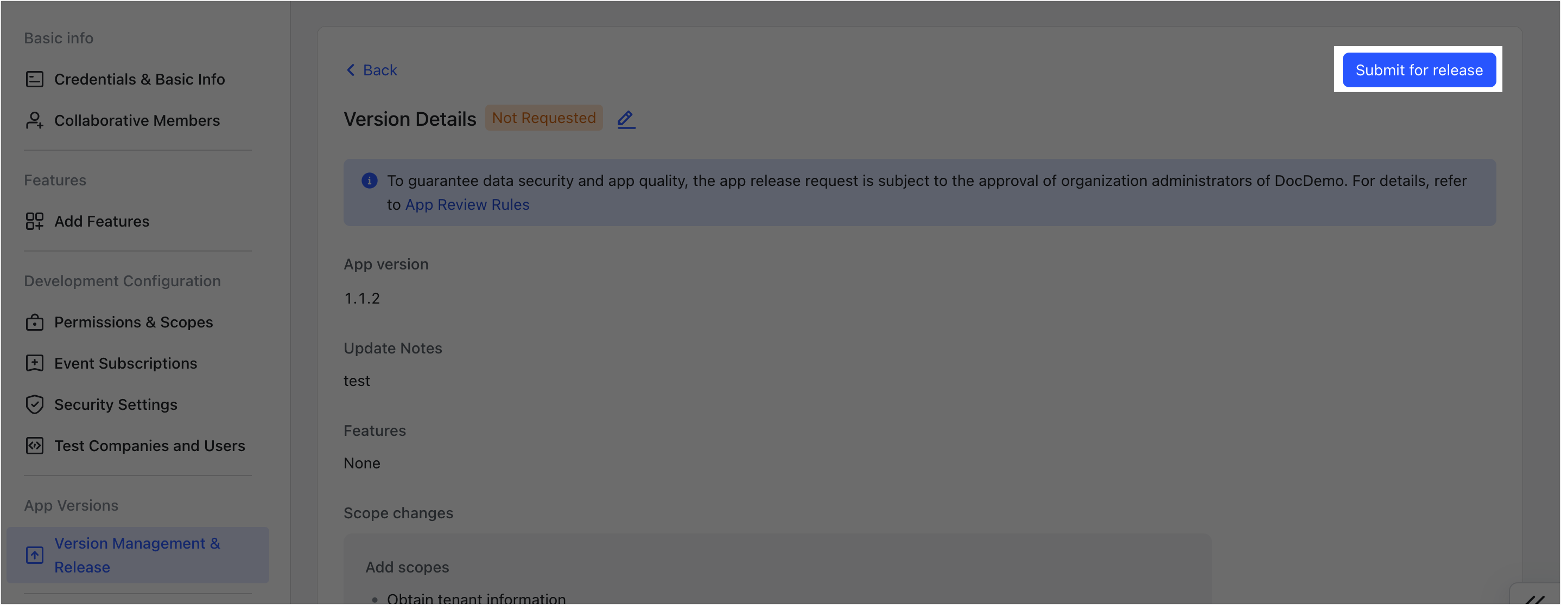Click the Event Subscriptions icon
This screenshot has width=1561, height=605.
point(35,364)
